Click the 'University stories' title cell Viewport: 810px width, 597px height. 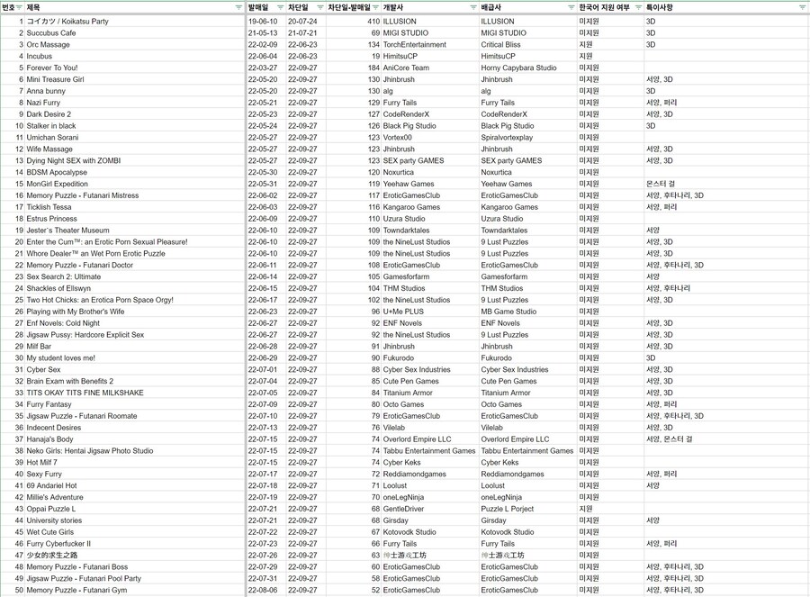tap(135, 520)
